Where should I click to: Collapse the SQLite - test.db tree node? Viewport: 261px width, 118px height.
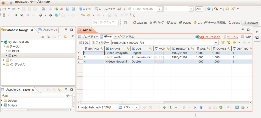click(2, 42)
